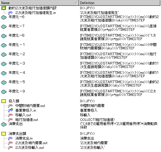Click the auxiliary variable icon for 年度化-6
Viewport: 161px width, 152px height.
(x=4, y=17)
